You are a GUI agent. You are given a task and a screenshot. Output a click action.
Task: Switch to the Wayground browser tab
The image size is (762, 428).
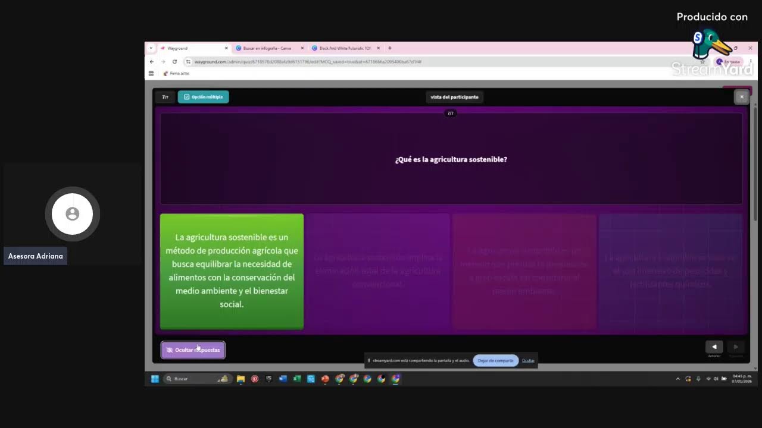click(192, 48)
